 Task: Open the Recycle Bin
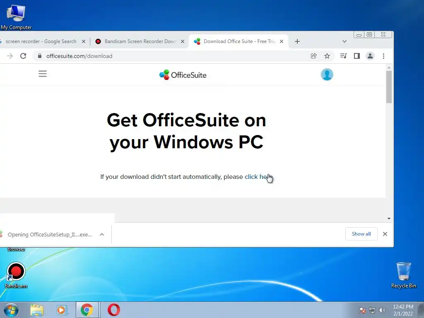[x=403, y=275]
